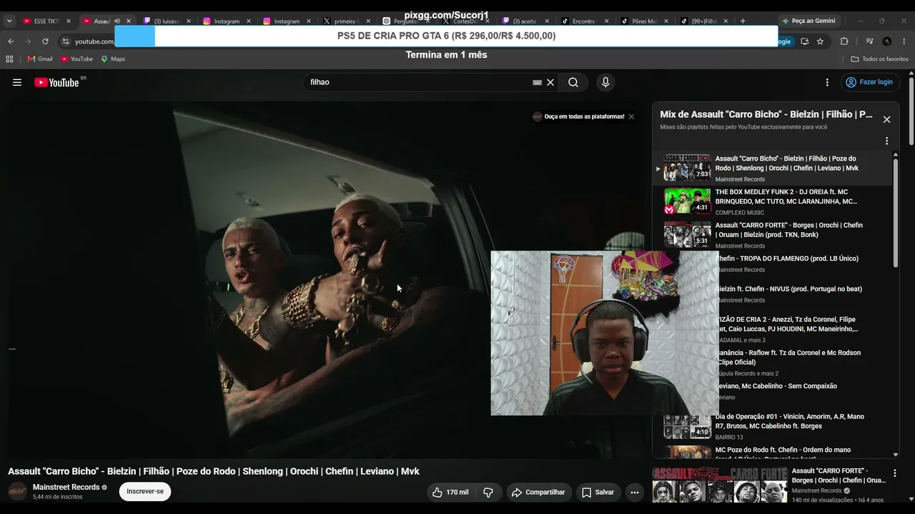Switch to the Encontre TikTok browser tab
915x514 pixels.
click(x=584, y=21)
